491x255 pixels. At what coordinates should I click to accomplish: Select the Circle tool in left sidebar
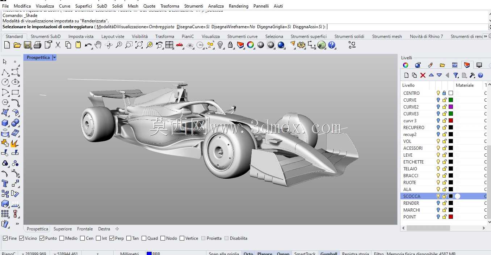click(5, 82)
